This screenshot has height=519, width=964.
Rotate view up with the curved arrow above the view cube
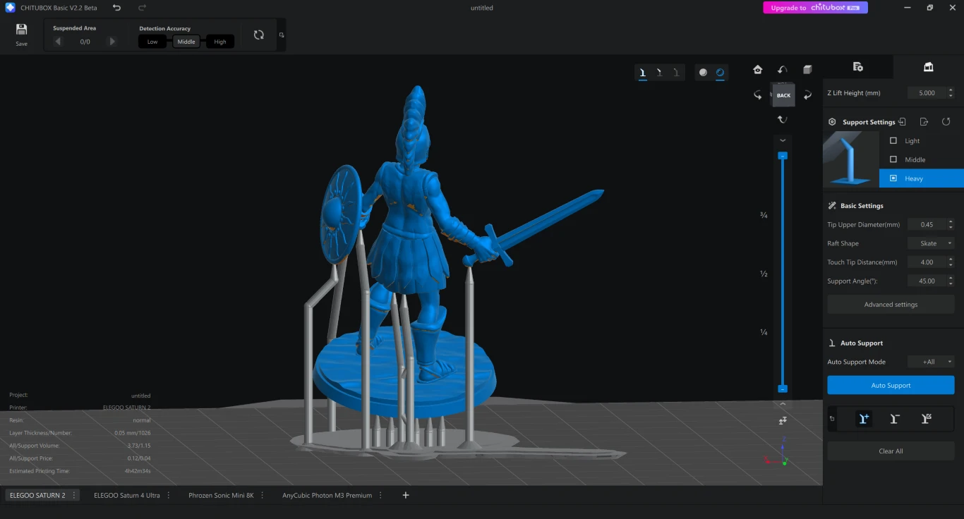pos(783,69)
